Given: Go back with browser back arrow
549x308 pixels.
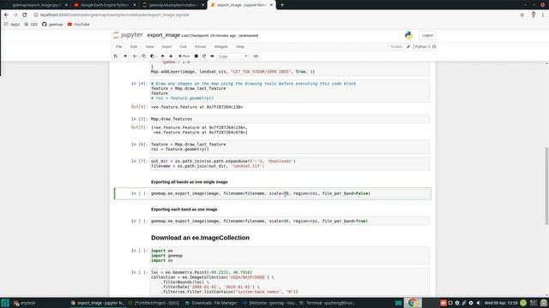Looking at the screenshot, I should 6,15.
